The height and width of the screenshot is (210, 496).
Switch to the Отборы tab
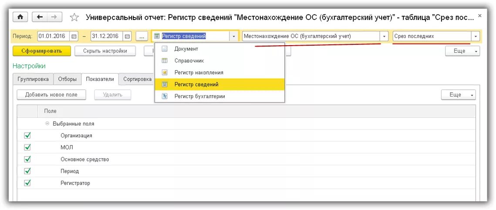tap(67, 79)
